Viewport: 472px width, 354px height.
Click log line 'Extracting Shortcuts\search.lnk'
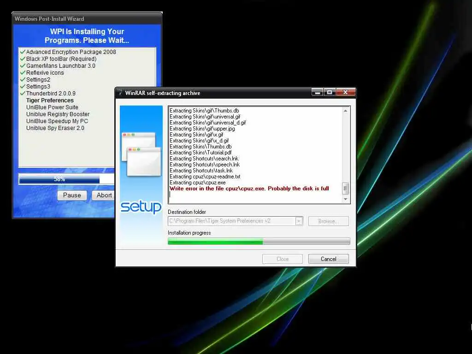click(x=204, y=159)
